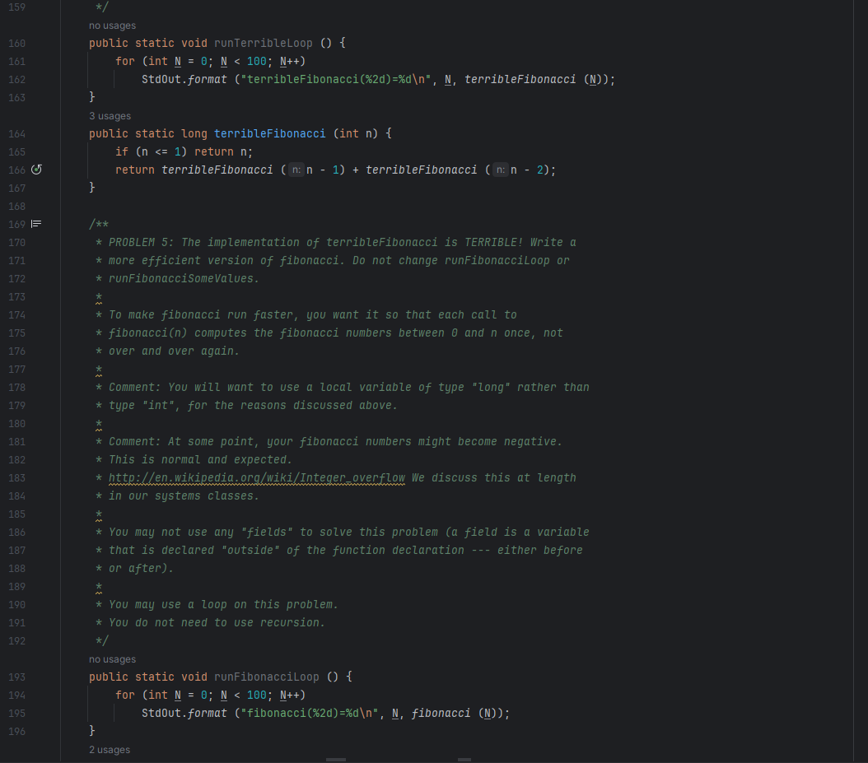Image resolution: width=868 pixels, height=763 pixels.
Task: Select the terribleFibonacci method name on line 164
Action: (269, 133)
